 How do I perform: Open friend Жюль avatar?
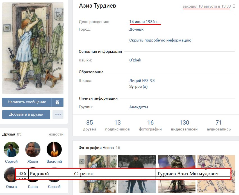coord(33,149)
